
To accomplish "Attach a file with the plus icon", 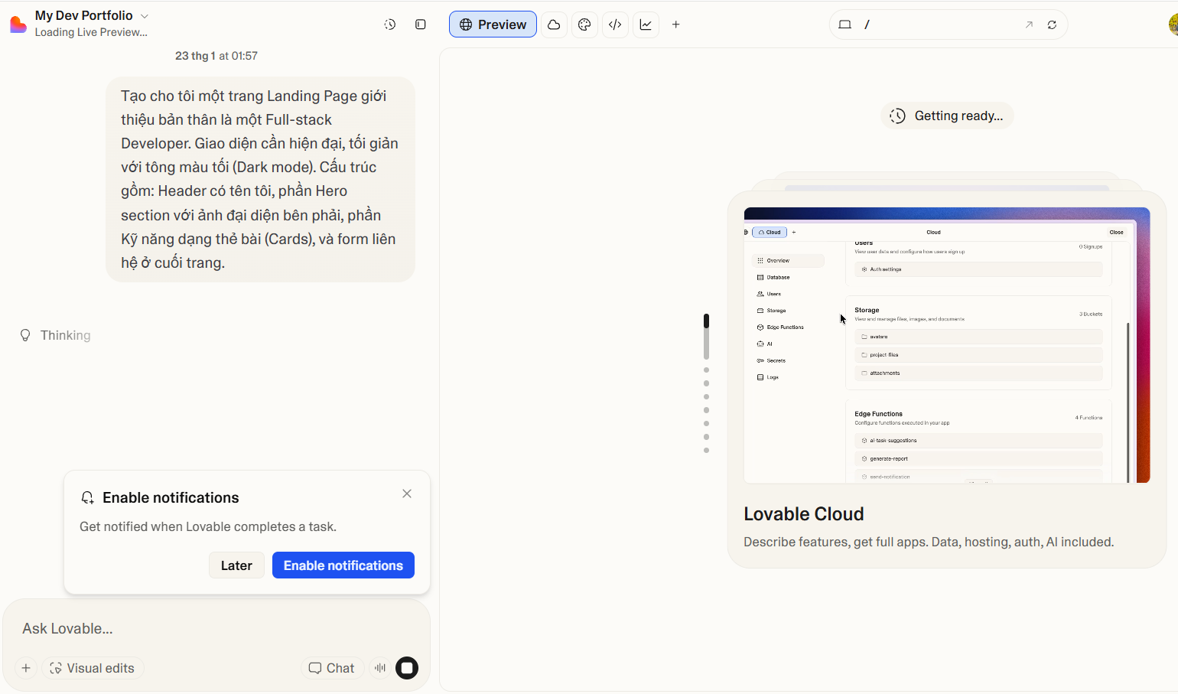I will click(x=25, y=667).
